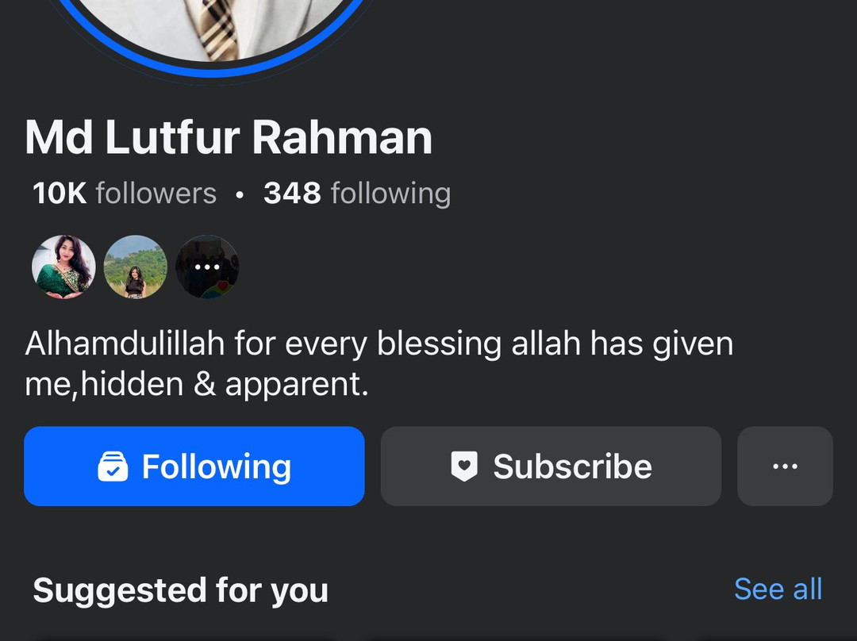Click the Subscribe heart badge icon
This screenshot has width=857, height=641.
[464, 466]
